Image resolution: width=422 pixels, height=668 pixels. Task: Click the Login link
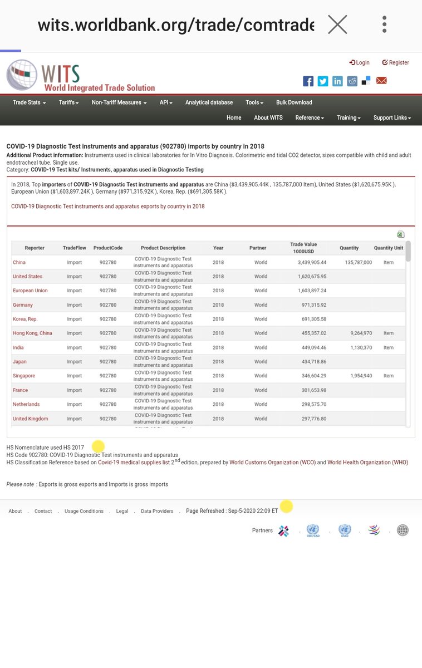pyautogui.click(x=360, y=63)
